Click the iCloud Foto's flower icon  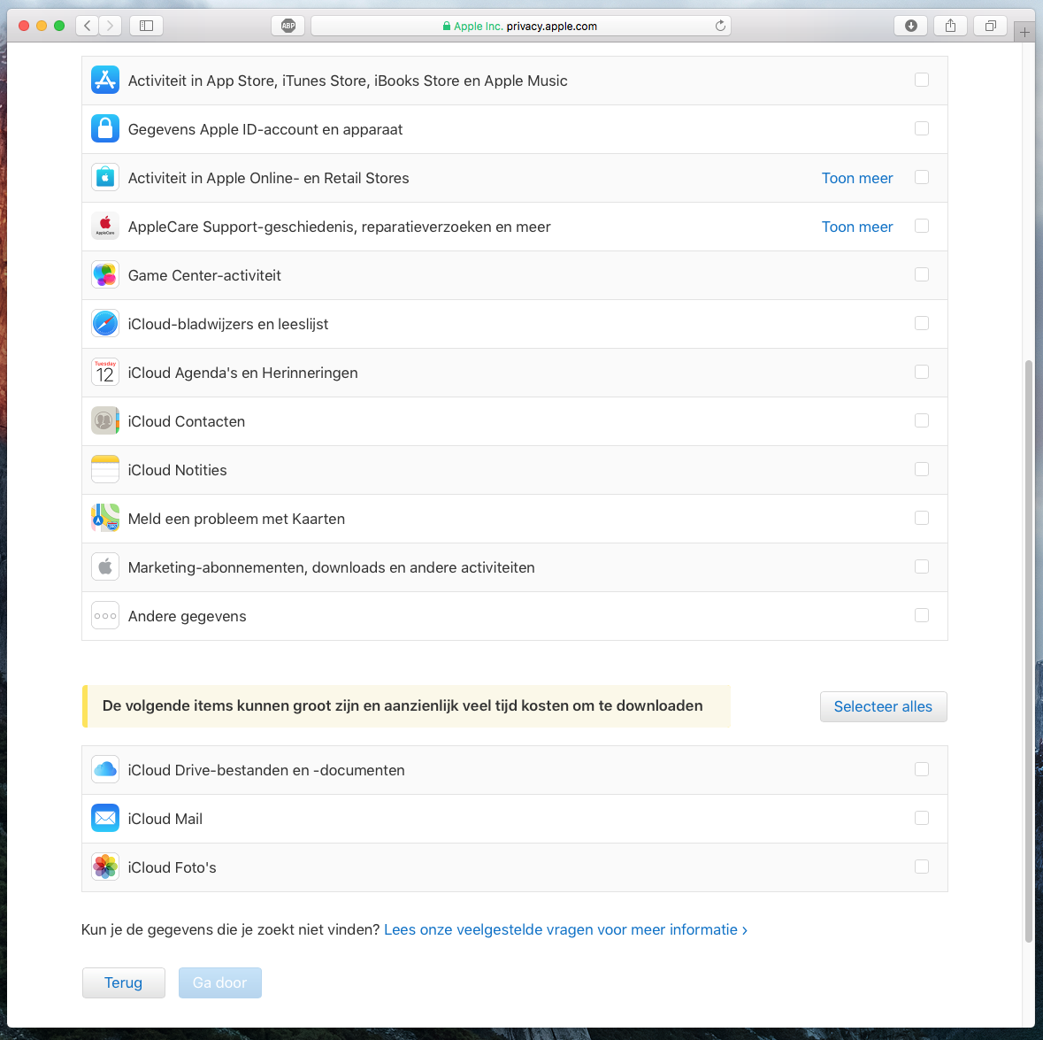105,867
